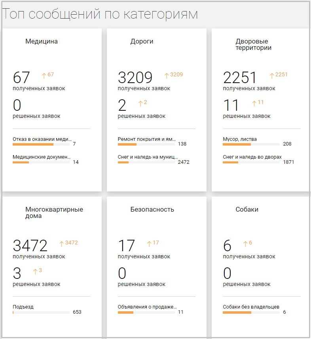The image size is (311, 339).
Task: Click the progress bar for 'Ремонт покрытия и ям...'
Action: [x=146, y=144]
